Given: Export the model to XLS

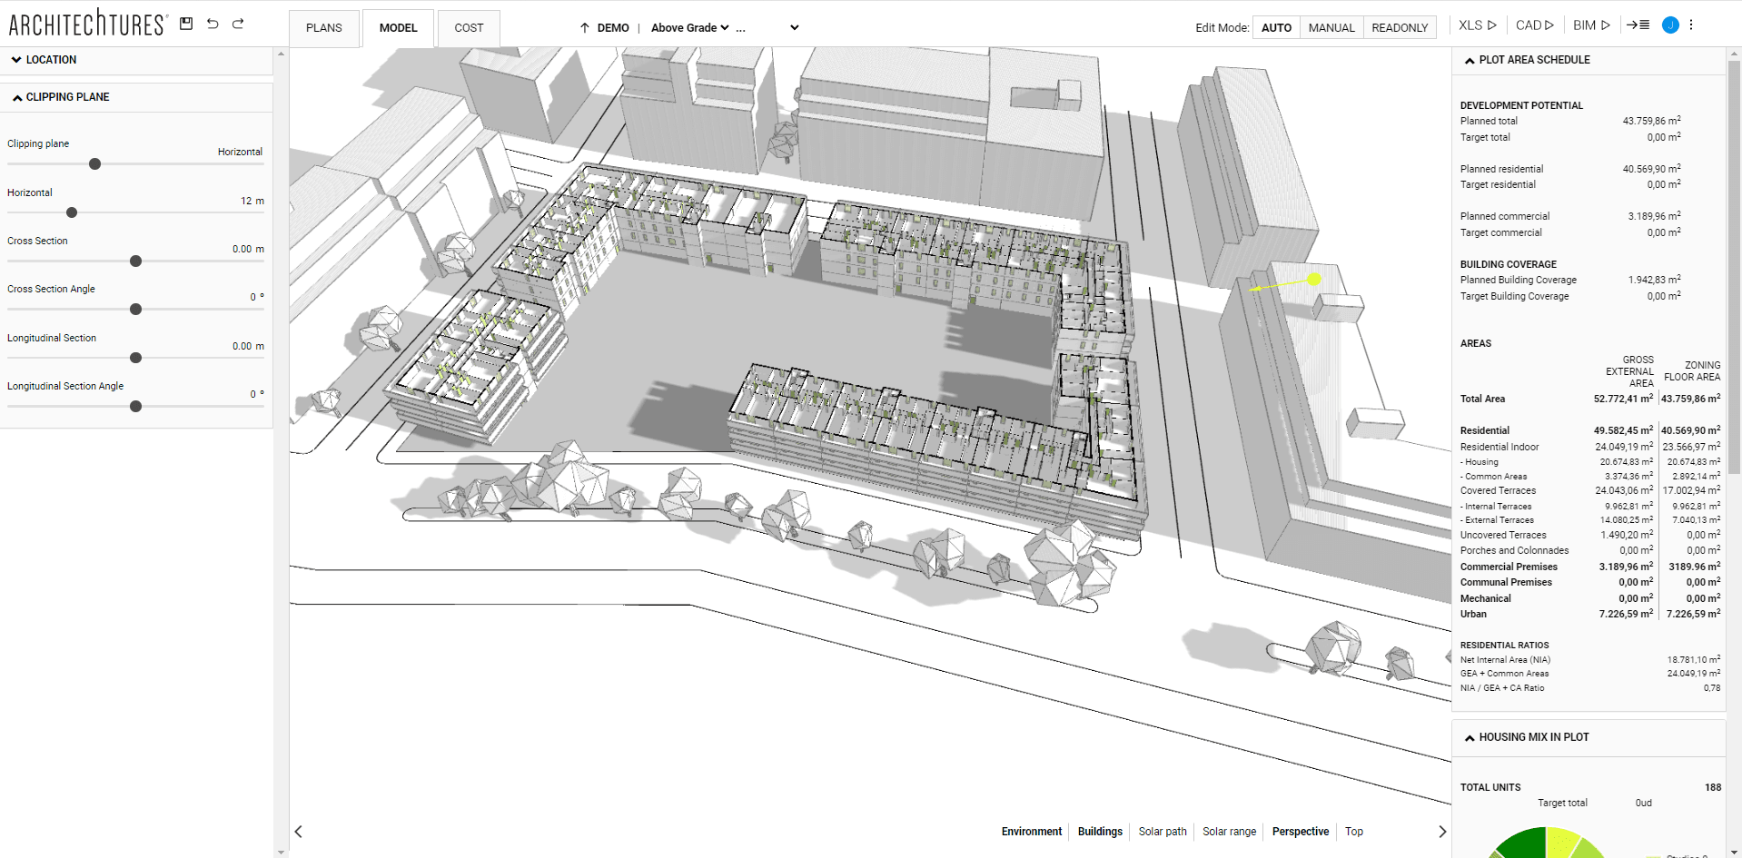Looking at the screenshot, I should click(x=1474, y=25).
